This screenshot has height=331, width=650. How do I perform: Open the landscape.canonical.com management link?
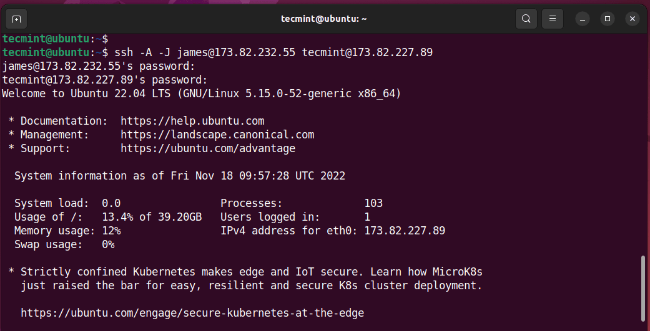pos(217,135)
